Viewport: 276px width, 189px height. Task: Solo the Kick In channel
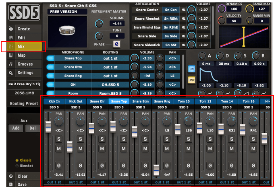tap(59, 139)
